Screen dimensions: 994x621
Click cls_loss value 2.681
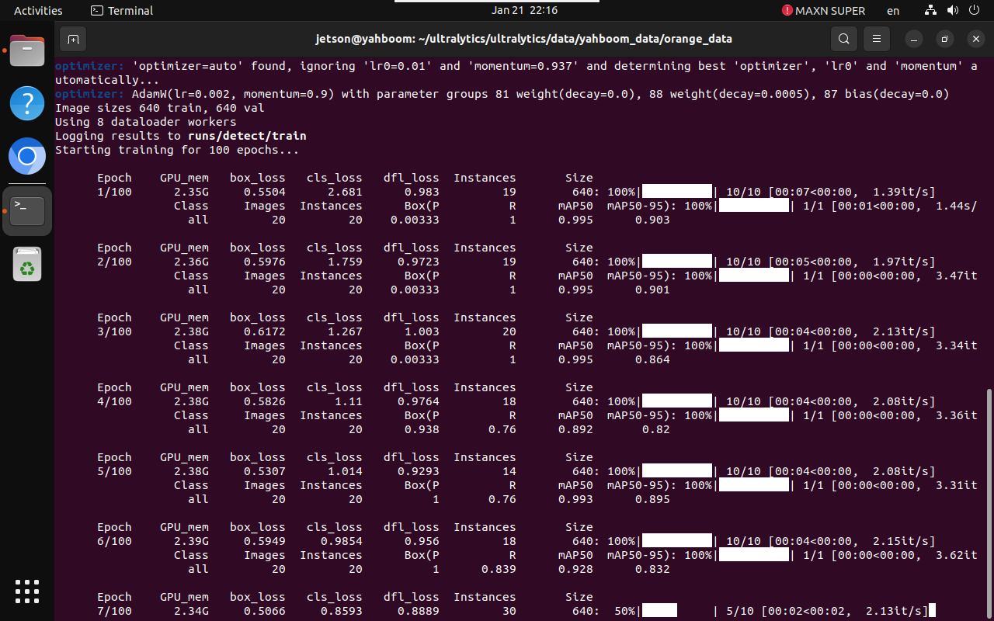(x=345, y=192)
